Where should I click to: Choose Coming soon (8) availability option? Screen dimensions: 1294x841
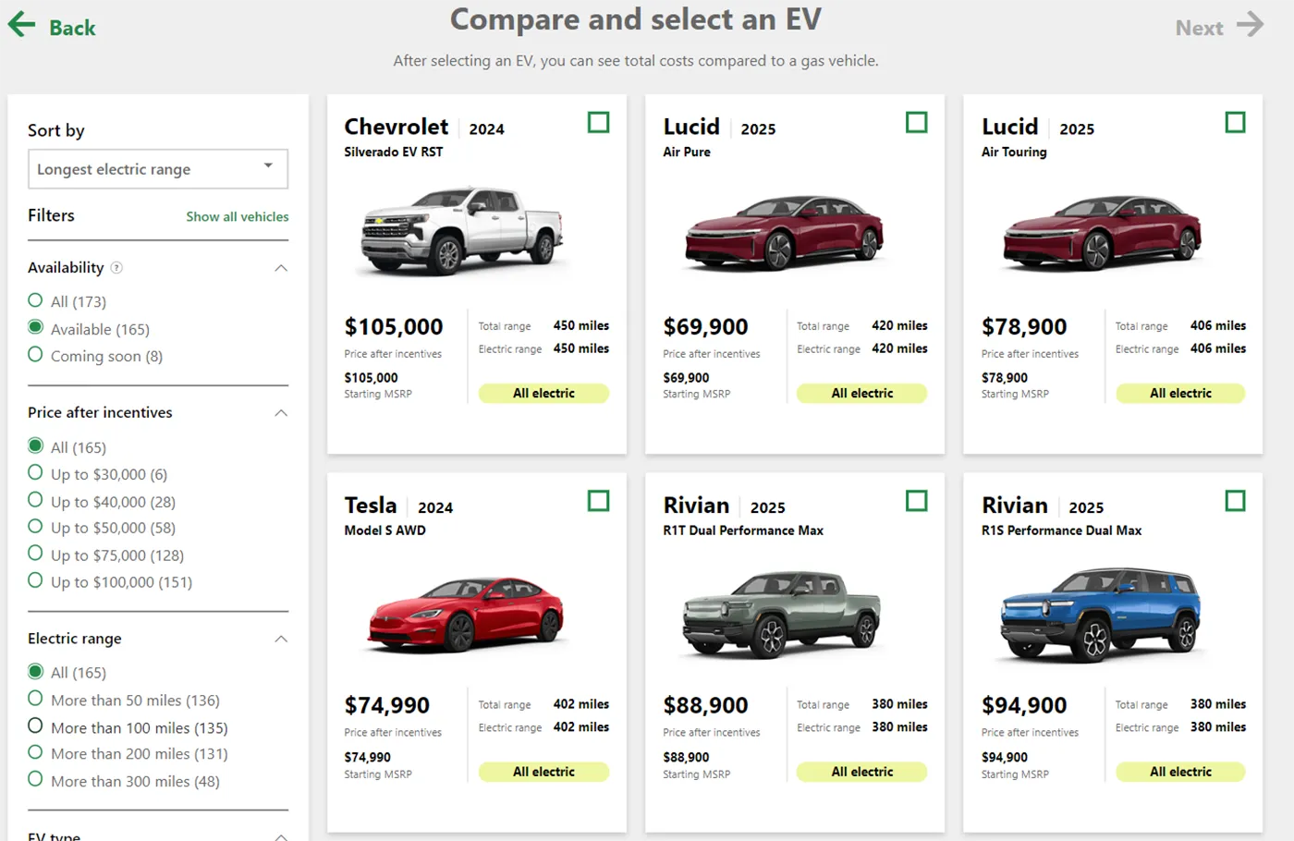(36, 355)
